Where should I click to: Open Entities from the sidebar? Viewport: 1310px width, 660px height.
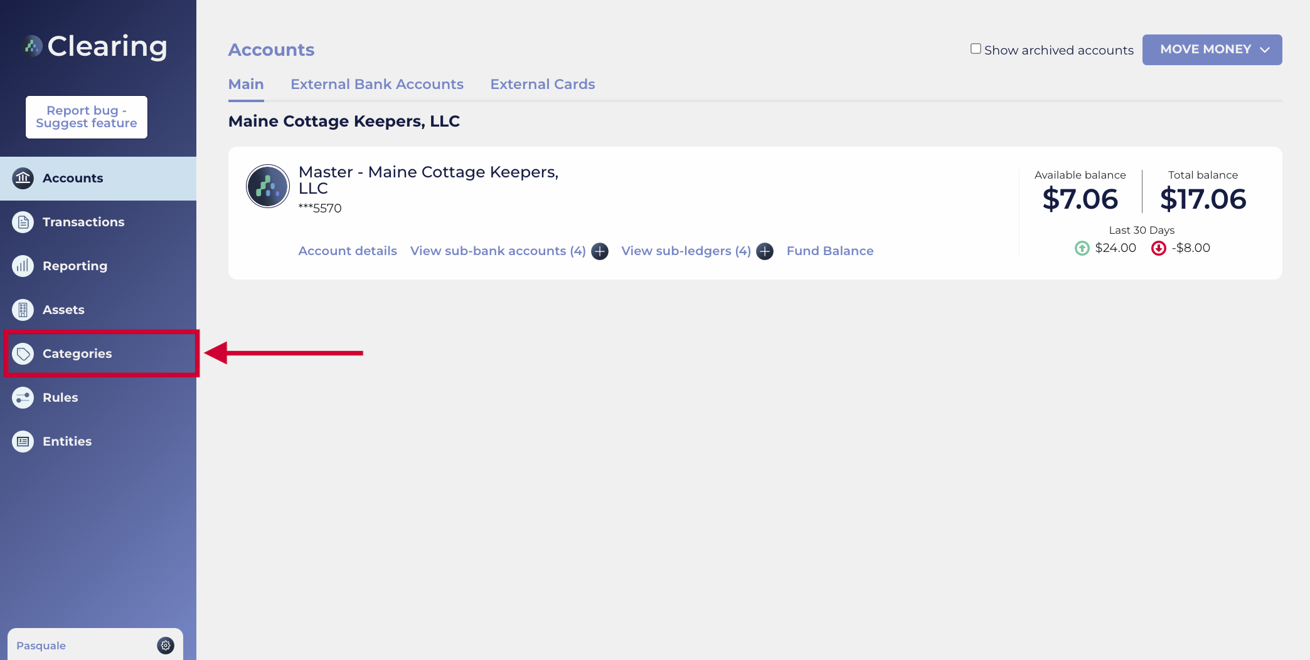point(98,441)
